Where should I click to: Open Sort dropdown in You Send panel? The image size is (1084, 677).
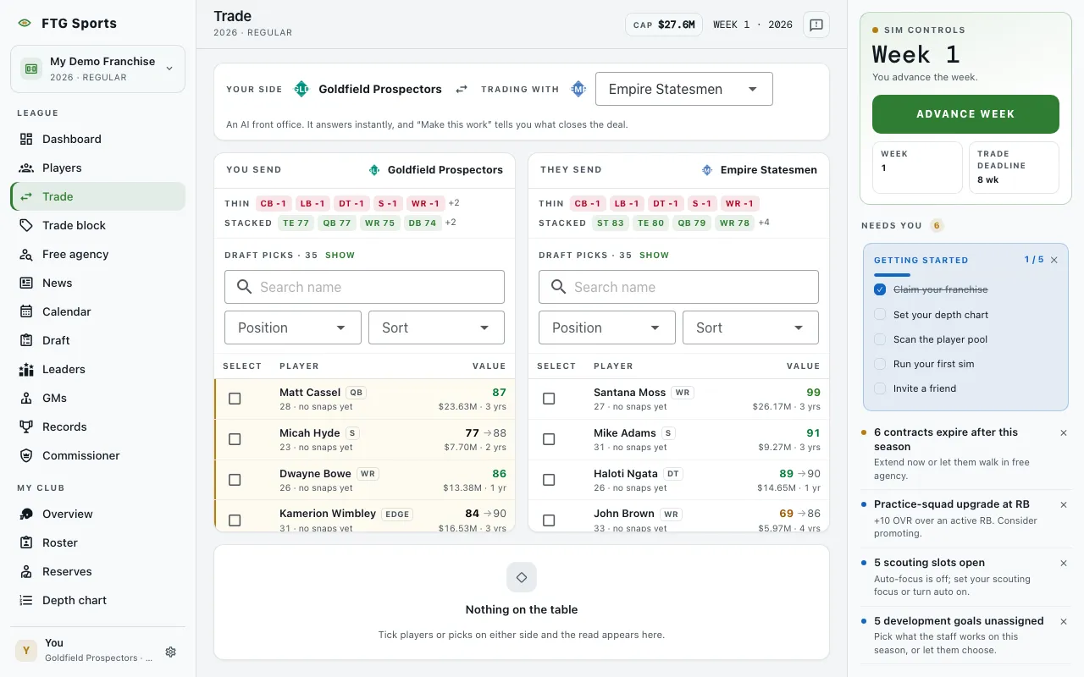click(x=436, y=327)
